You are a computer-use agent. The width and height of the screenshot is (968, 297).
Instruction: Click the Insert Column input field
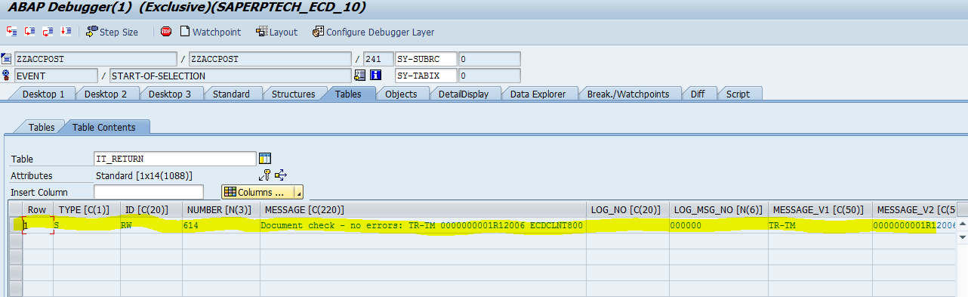[148, 192]
